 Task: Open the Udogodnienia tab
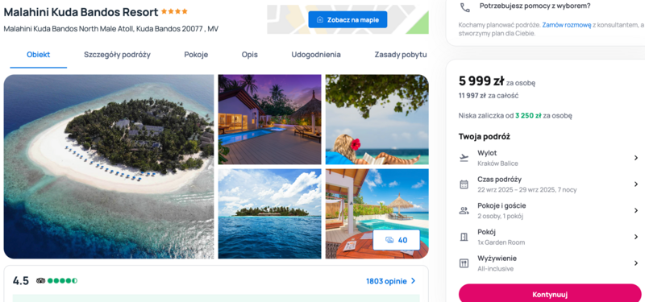(x=316, y=55)
